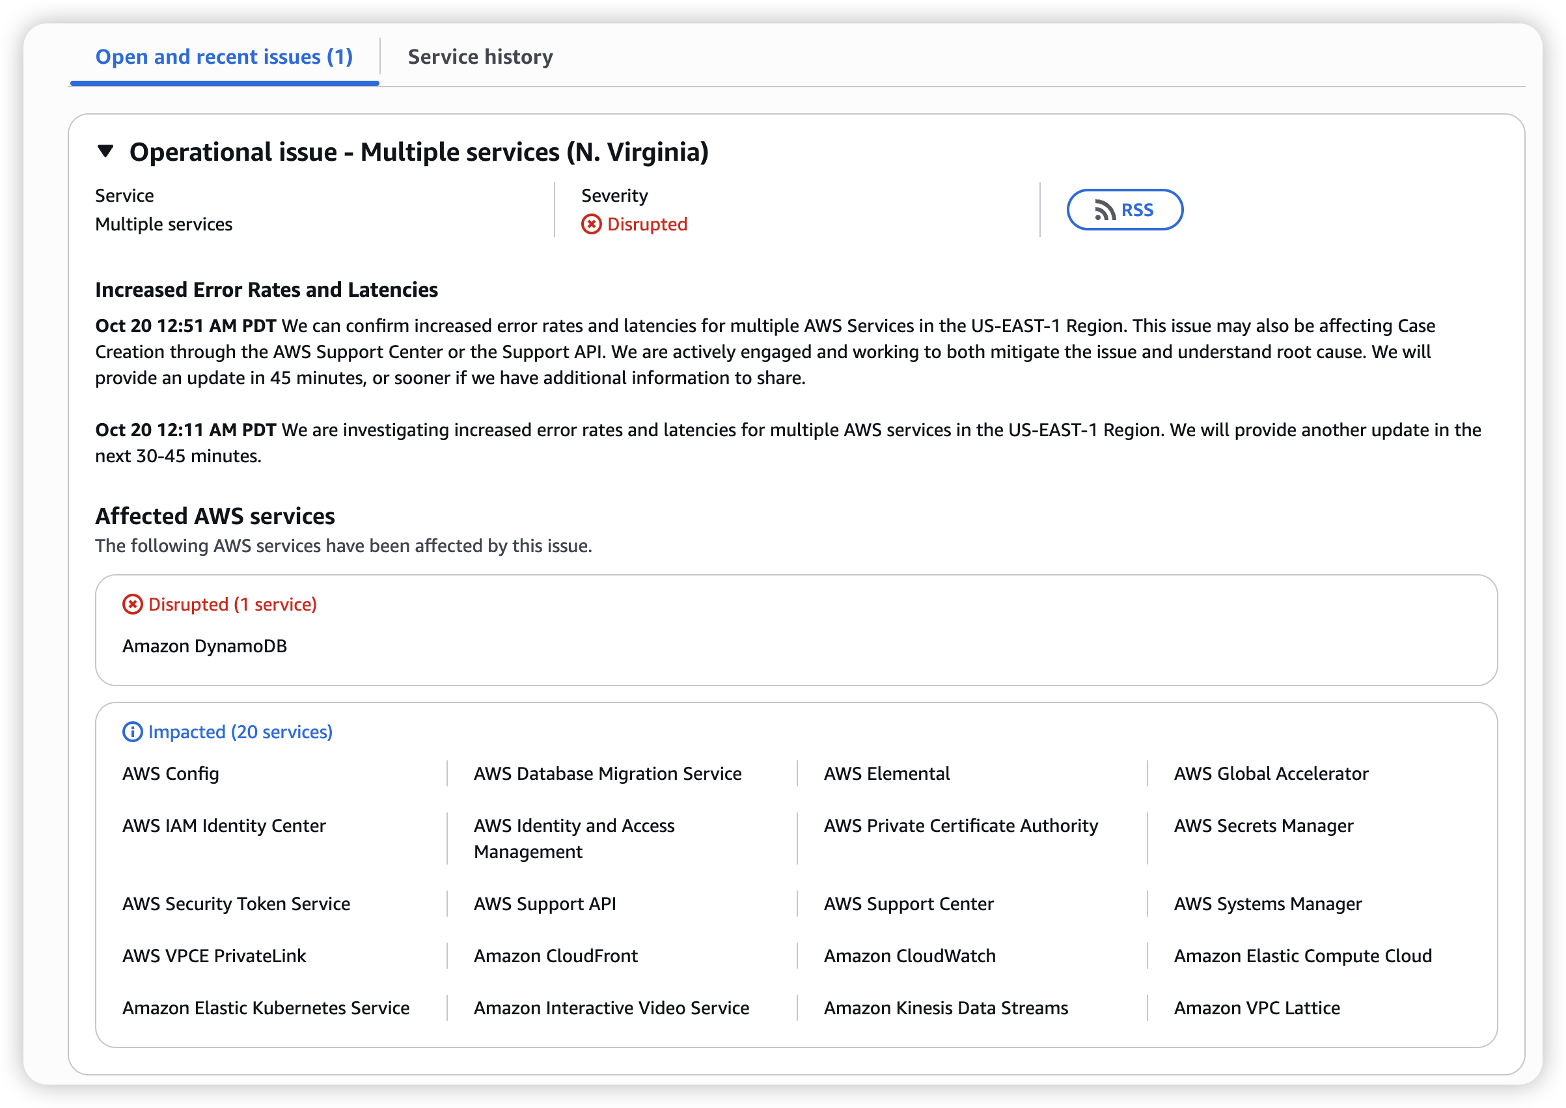Select Open and recent issues tab
Viewport: 1566px width, 1108px height.
pyautogui.click(x=225, y=57)
